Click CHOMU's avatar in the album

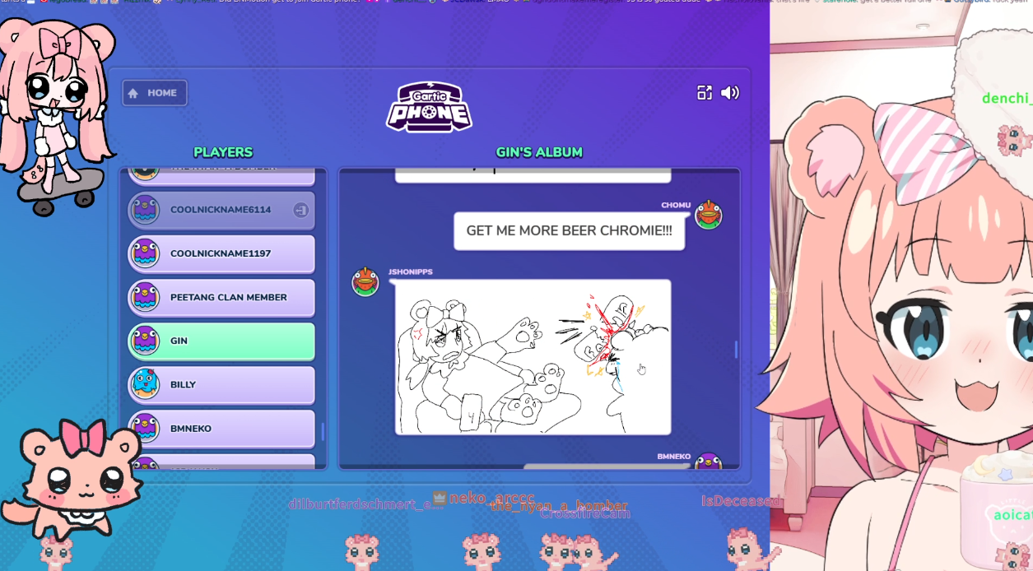[x=708, y=215]
